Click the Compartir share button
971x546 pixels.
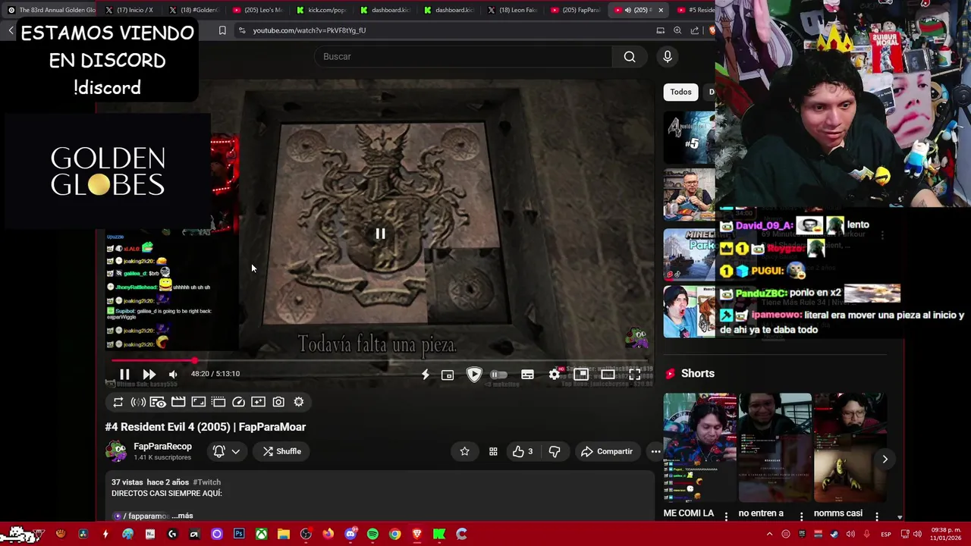(606, 451)
